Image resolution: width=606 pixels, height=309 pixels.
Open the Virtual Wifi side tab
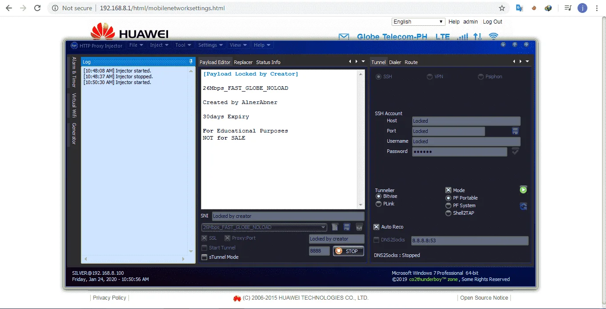pyautogui.click(x=74, y=105)
